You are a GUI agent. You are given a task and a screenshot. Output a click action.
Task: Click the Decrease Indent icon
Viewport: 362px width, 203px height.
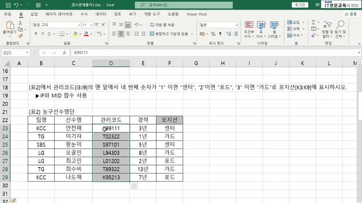(x=137, y=34)
